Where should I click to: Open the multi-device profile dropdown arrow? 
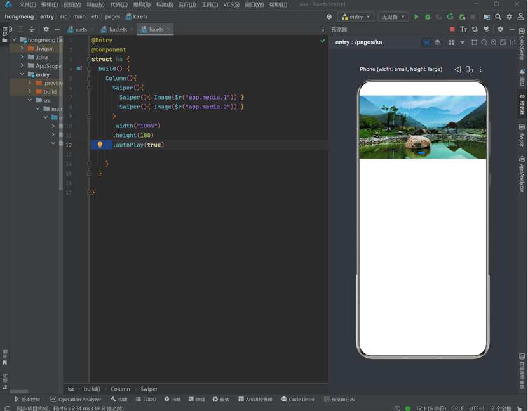click(x=463, y=42)
